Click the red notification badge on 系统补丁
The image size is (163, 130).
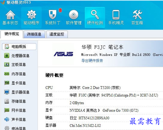(x=60, y=10)
